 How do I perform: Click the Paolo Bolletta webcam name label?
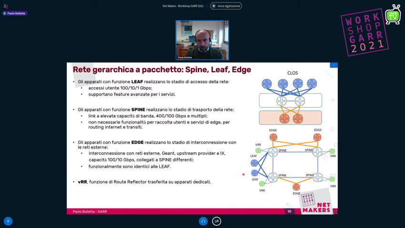click(185, 57)
